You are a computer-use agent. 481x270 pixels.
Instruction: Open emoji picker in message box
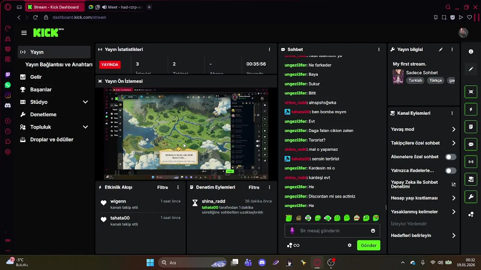click(x=373, y=231)
